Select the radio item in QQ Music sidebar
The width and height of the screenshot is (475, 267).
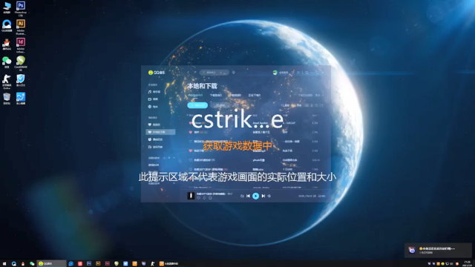click(154, 107)
